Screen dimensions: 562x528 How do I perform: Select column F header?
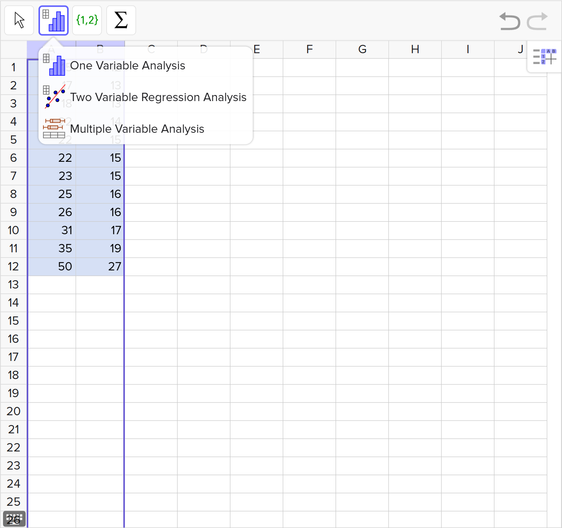pos(309,49)
